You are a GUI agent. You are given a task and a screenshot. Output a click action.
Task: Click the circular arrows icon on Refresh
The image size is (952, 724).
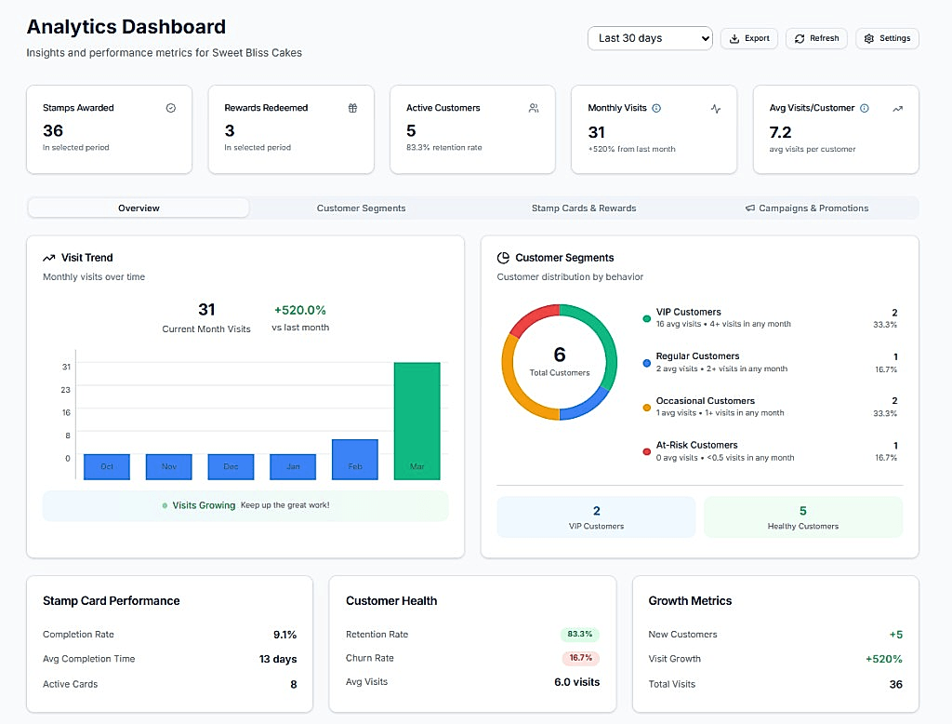click(800, 38)
